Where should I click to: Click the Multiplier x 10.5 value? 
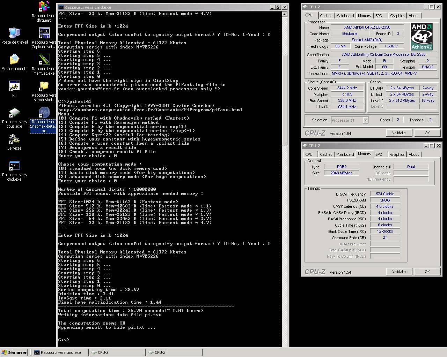coord(347,94)
